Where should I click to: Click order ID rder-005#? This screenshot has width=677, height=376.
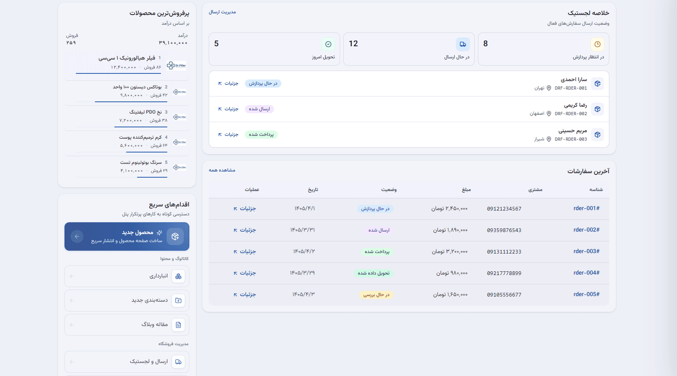click(x=586, y=294)
